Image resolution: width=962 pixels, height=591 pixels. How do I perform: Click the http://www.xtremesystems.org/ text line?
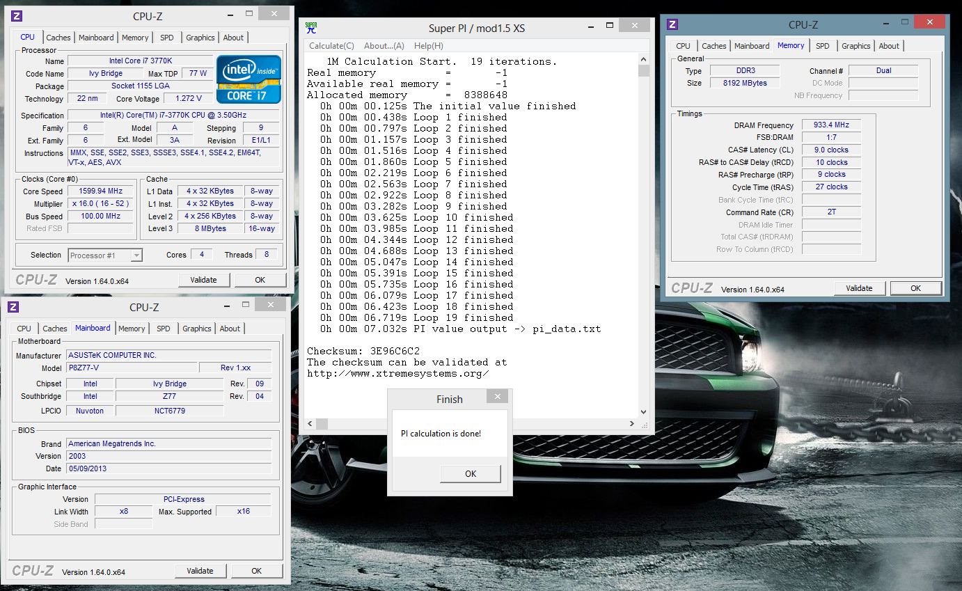click(397, 373)
